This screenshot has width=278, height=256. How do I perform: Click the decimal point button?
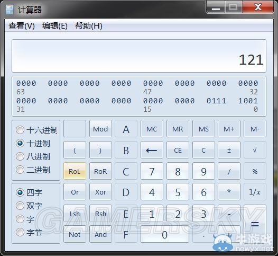point(203,234)
